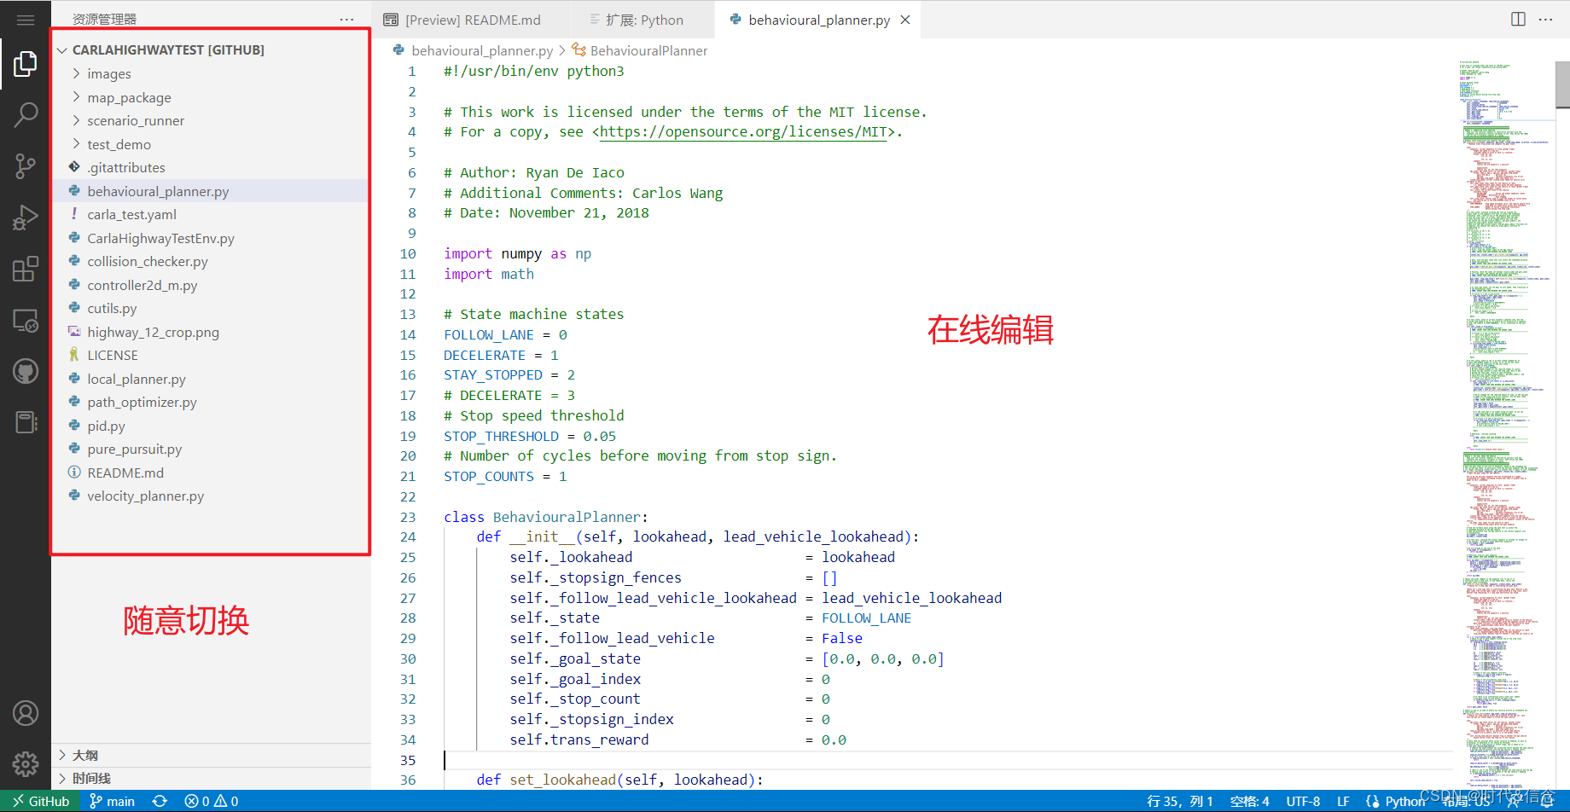Change the UTF-8 encoding

pos(1303,801)
